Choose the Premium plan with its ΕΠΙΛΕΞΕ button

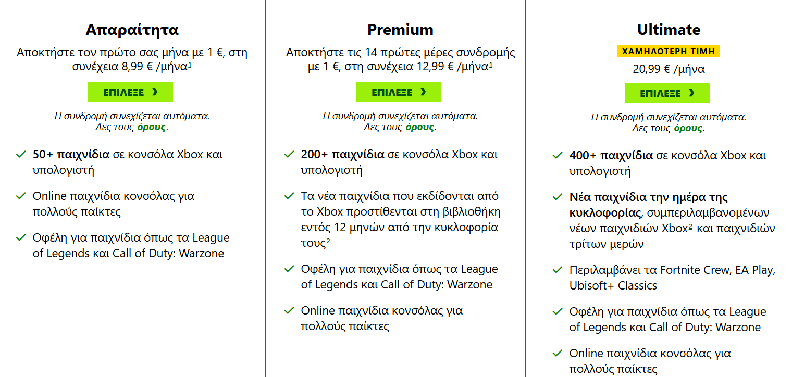[399, 92]
